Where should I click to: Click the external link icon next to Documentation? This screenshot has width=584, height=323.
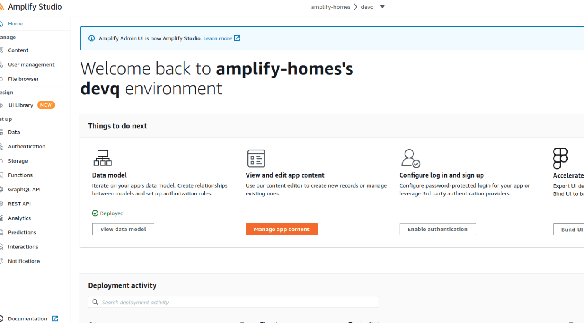point(55,318)
